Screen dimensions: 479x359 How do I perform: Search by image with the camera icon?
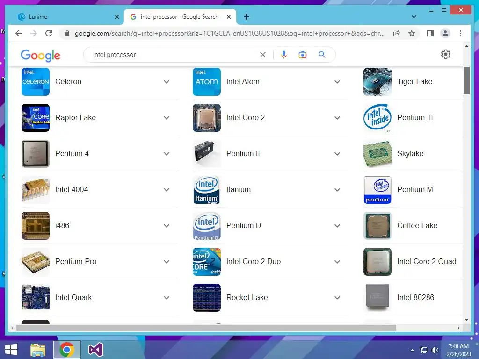click(x=303, y=55)
